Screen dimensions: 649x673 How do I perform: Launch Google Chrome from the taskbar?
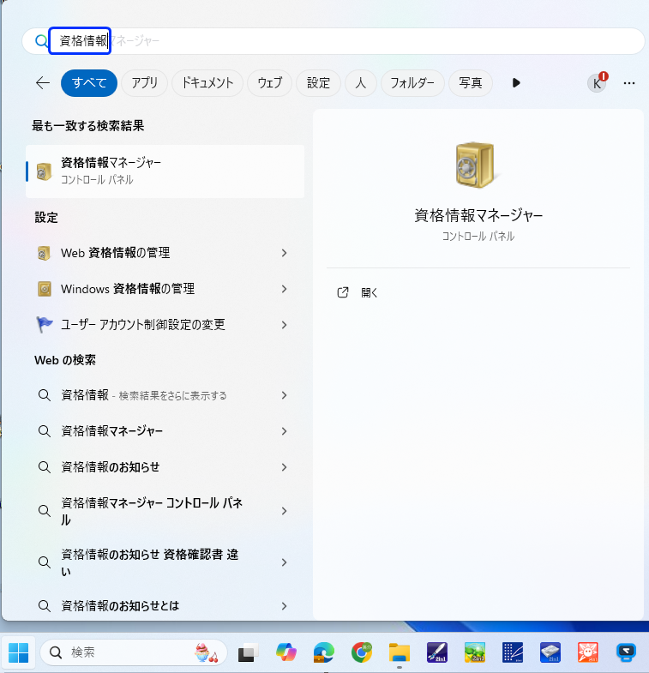(x=362, y=652)
